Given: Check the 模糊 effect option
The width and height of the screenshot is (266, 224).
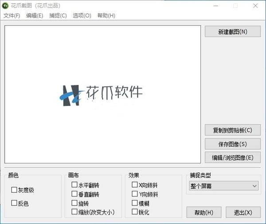Looking at the screenshot, I should pyautogui.click(x=135, y=203).
